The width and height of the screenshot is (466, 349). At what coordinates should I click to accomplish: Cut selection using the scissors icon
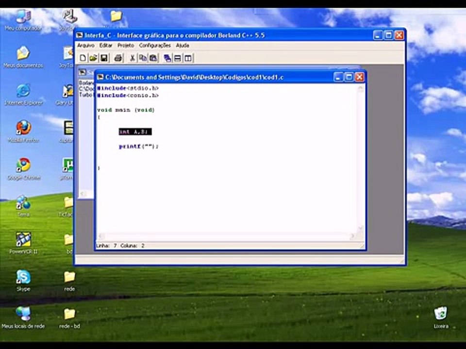(x=133, y=58)
